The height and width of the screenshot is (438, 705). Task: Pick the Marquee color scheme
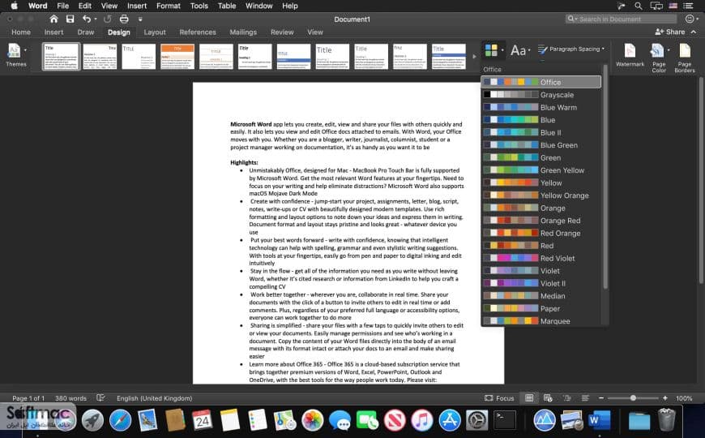[541, 321]
